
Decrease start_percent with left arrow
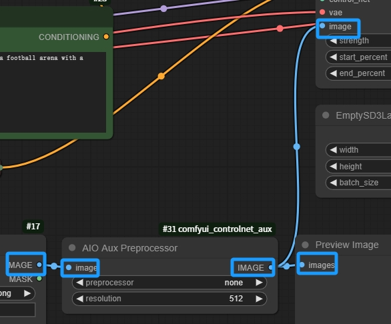334,57
